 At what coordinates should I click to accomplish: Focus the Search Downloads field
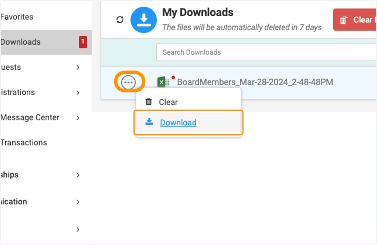coord(266,52)
